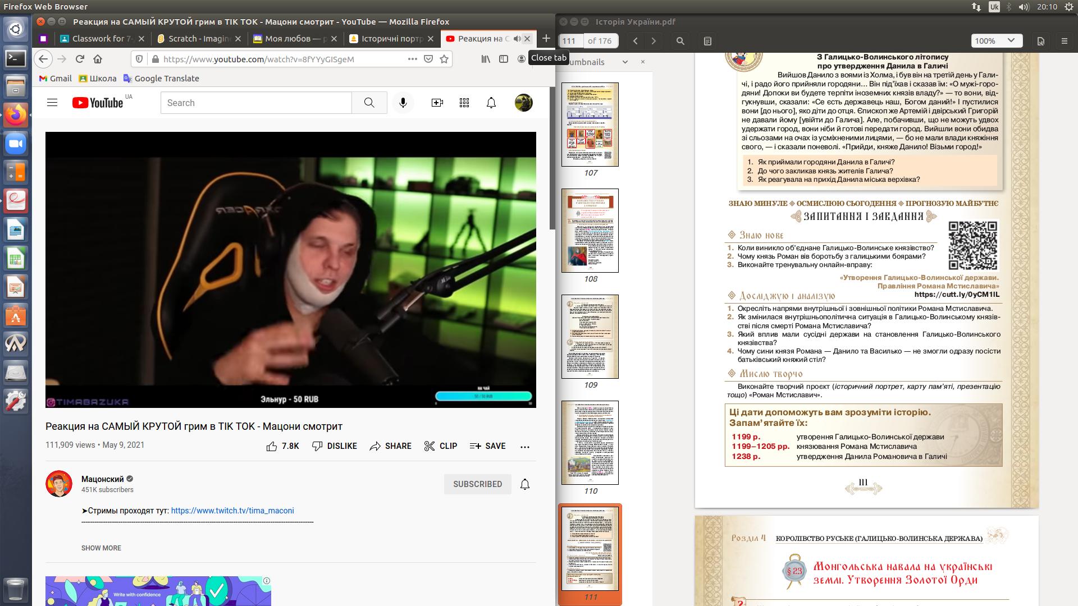The height and width of the screenshot is (606, 1078).
Task: Like the video with thumbs up
Action: pyautogui.click(x=272, y=446)
